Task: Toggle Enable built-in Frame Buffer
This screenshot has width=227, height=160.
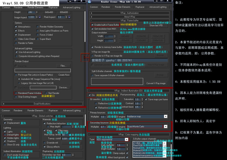Action: point(92,25)
